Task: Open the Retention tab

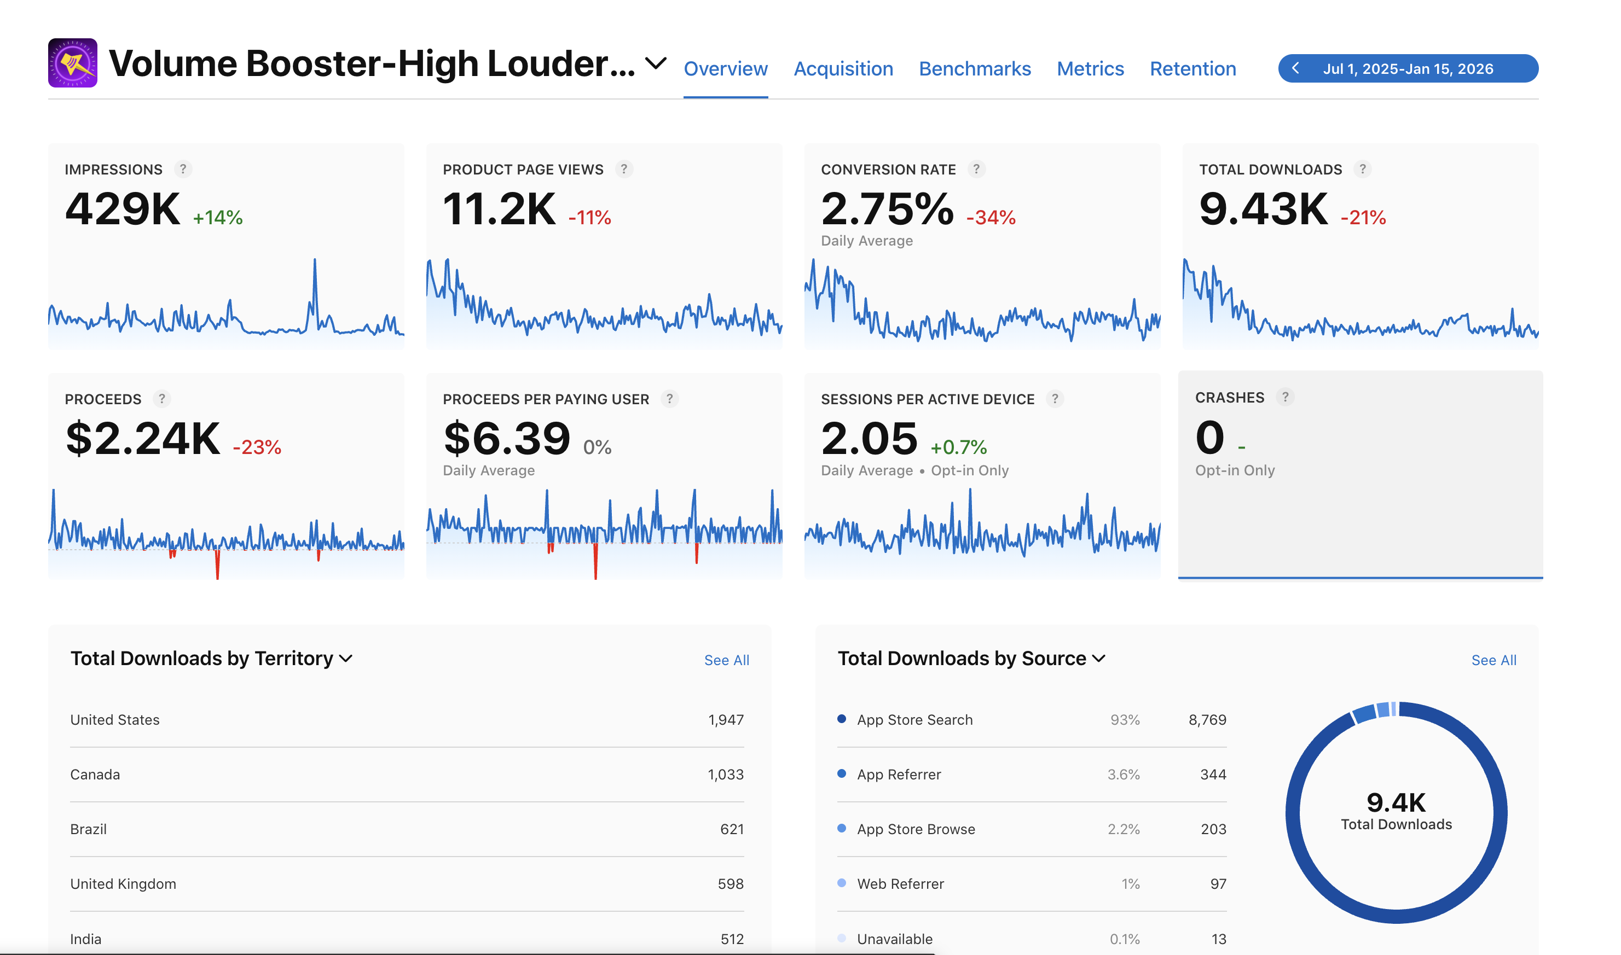Action: (x=1192, y=69)
